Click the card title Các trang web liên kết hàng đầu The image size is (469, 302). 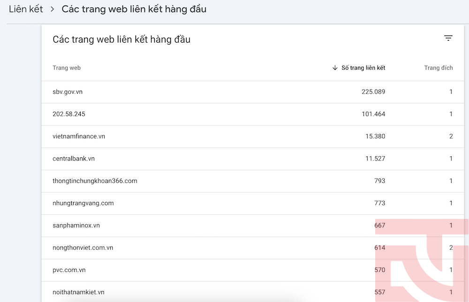(121, 39)
